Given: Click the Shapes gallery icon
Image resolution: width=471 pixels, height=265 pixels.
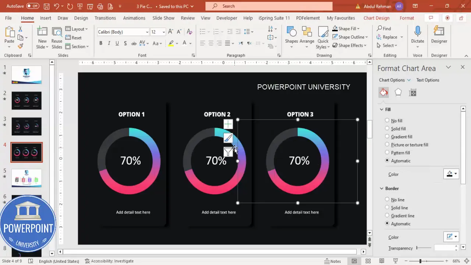Looking at the screenshot, I should (x=291, y=37).
